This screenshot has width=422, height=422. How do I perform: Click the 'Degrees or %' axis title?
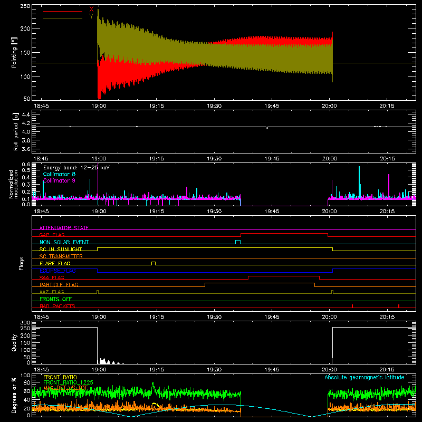click(x=14, y=395)
